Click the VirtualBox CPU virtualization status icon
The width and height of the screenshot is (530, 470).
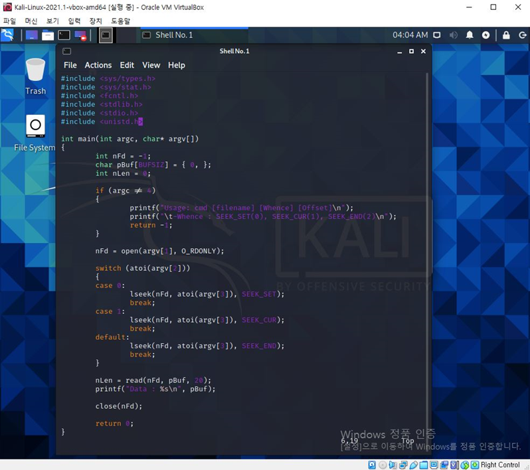455,465
